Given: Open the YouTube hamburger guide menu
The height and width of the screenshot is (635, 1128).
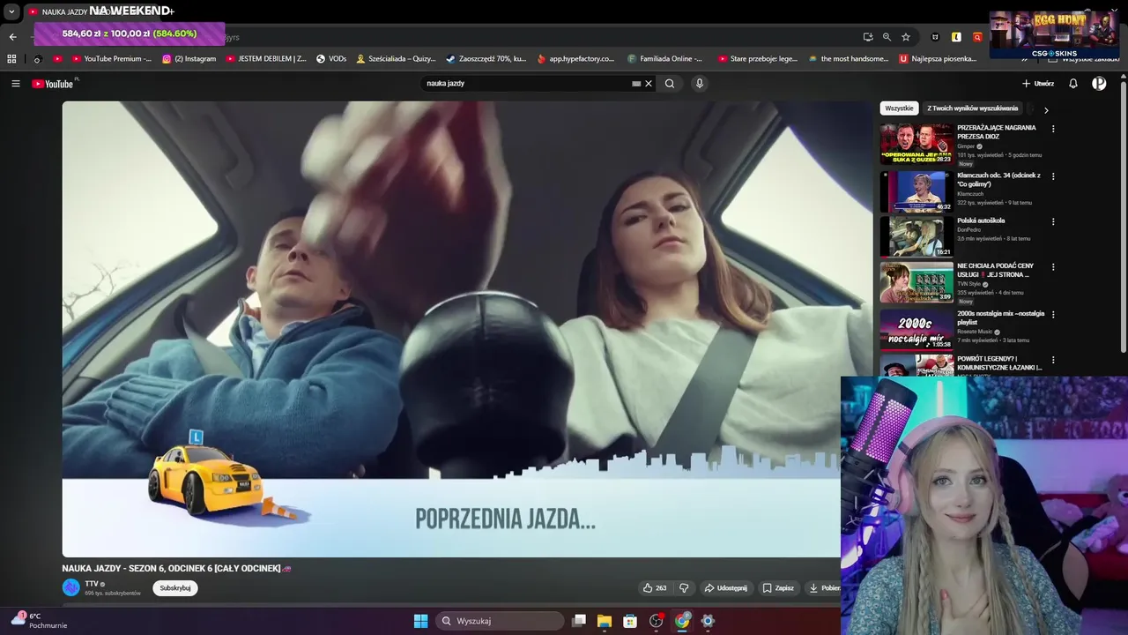Looking at the screenshot, I should coord(15,84).
